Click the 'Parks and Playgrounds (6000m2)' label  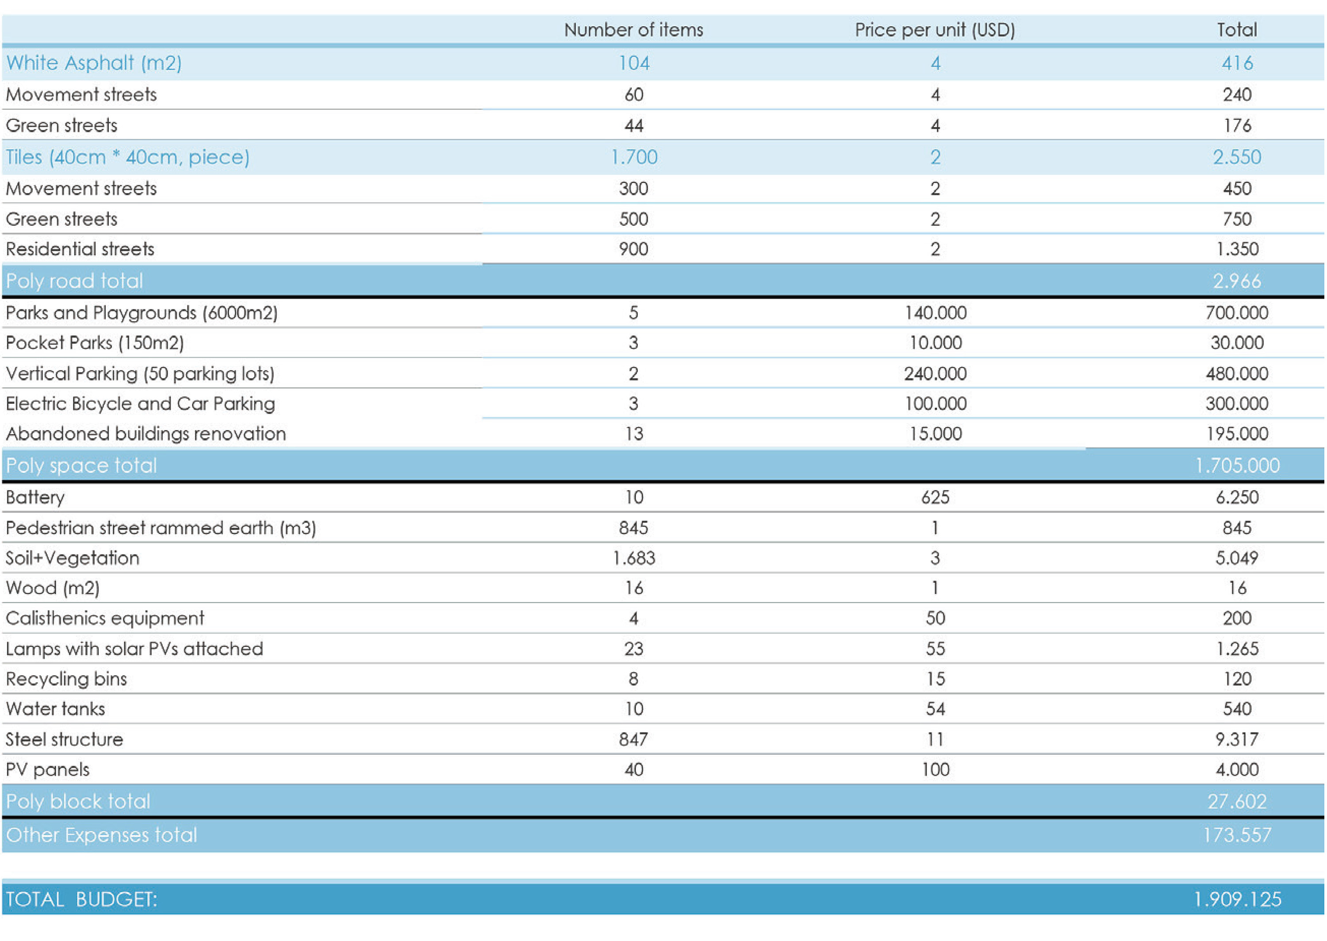142,313
